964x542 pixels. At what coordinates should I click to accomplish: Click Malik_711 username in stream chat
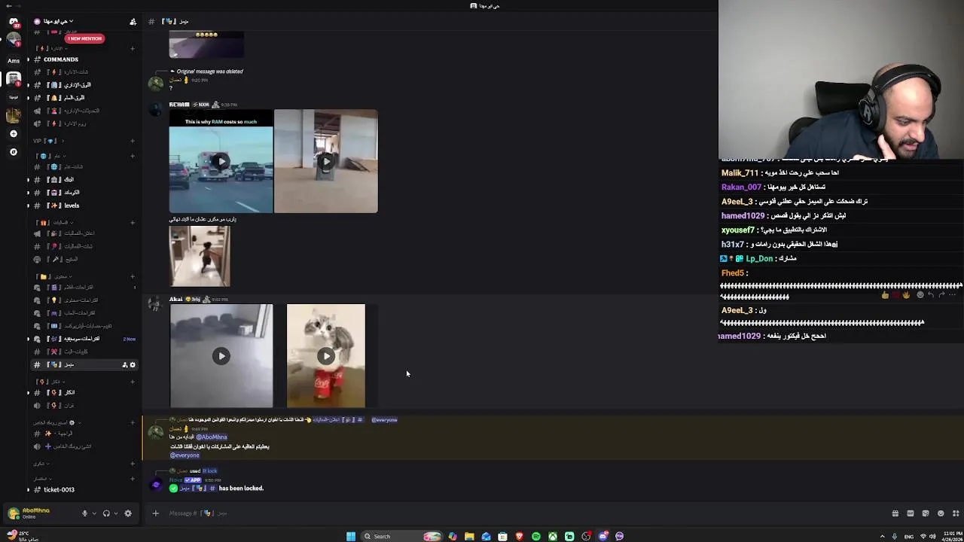coord(740,173)
